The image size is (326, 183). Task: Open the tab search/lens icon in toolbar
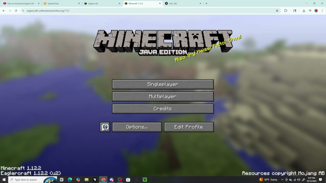(x=295, y=11)
